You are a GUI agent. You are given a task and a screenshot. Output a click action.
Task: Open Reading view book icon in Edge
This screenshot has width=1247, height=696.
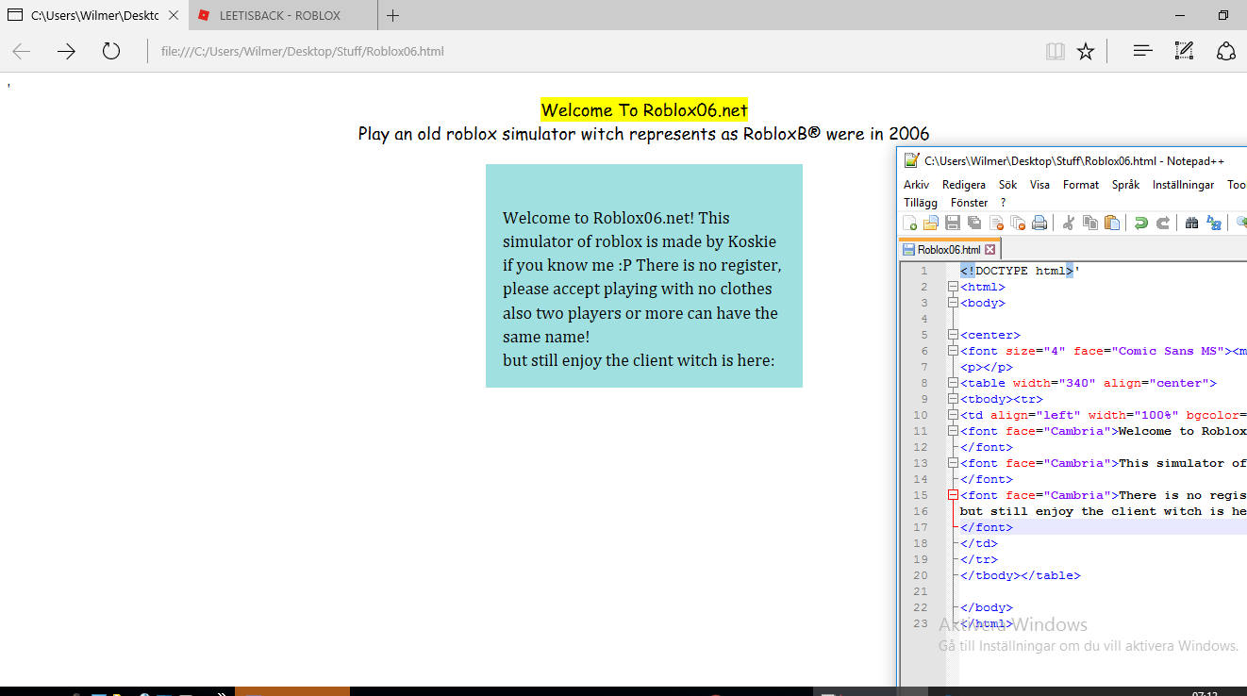click(x=1056, y=51)
